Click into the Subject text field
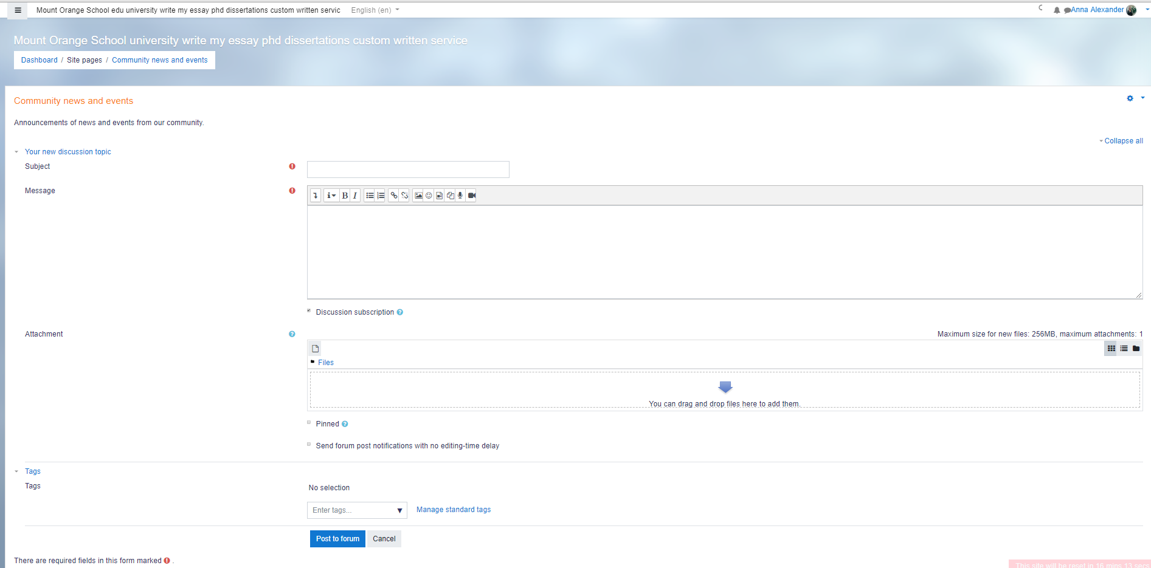 408,169
